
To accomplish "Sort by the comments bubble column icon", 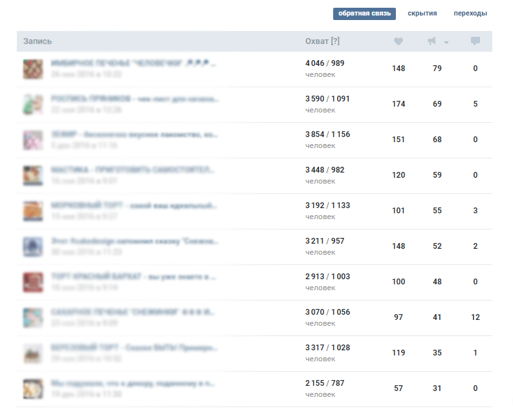I will (475, 41).
